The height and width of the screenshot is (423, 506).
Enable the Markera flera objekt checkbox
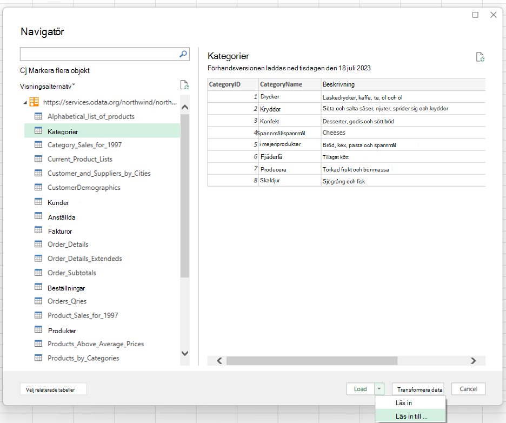pos(23,70)
